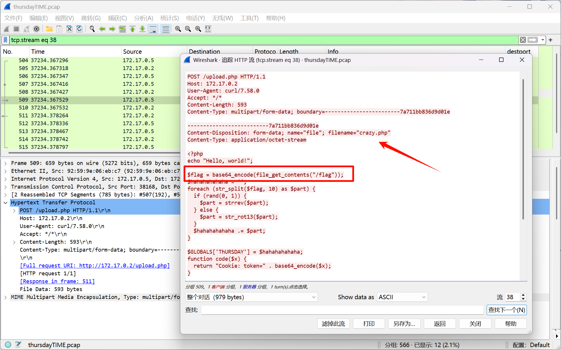Image resolution: width=561 pixels, height=350 pixels.
Task: Click the find packet magnifier icon
Action: pyautogui.click(x=92, y=29)
